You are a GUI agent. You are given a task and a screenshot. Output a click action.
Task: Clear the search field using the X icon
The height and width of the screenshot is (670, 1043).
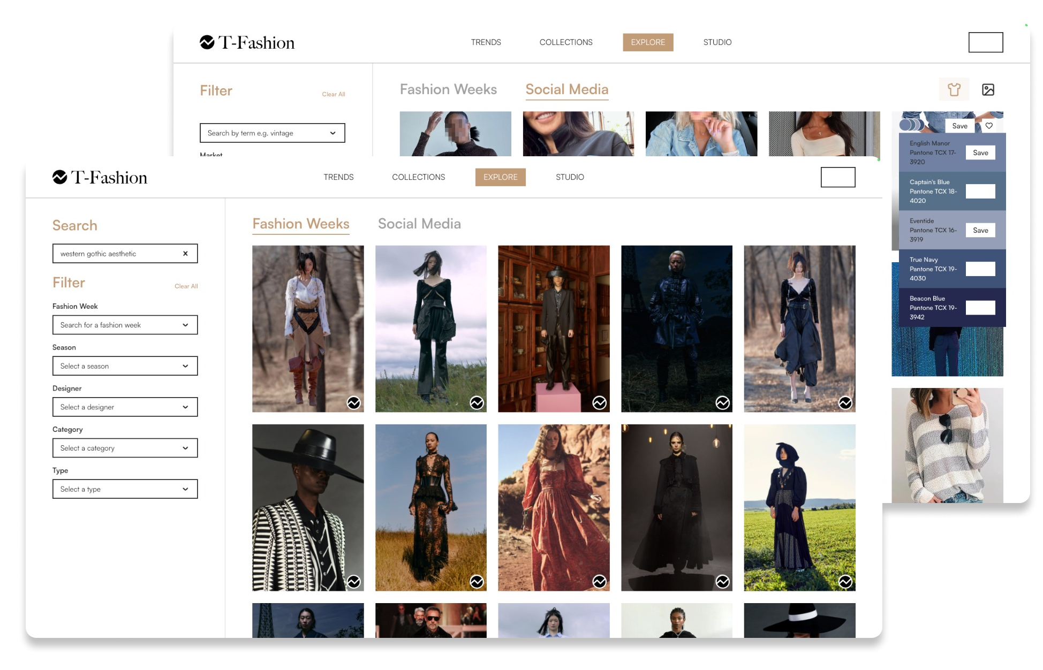186,253
